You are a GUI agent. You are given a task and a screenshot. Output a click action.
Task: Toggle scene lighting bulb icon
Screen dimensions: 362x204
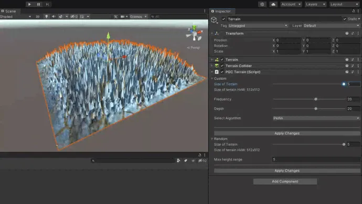point(46,17)
